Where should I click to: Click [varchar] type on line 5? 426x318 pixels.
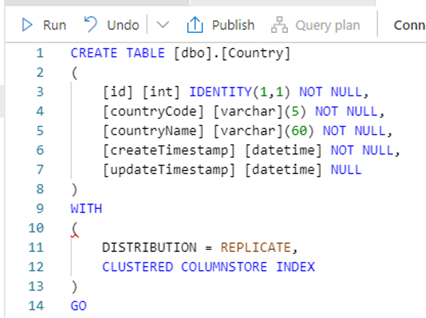click(x=248, y=131)
